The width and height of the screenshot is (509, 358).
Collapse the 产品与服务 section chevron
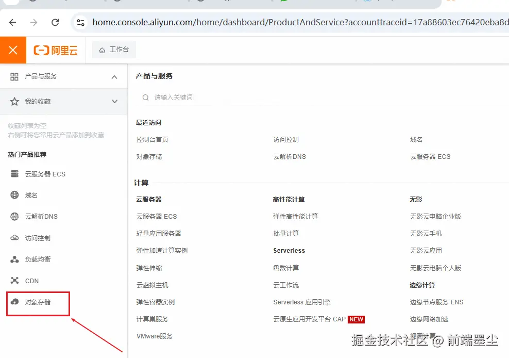pyautogui.click(x=114, y=77)
